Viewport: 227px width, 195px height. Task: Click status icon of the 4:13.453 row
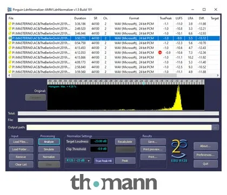(x=10, y=48)
